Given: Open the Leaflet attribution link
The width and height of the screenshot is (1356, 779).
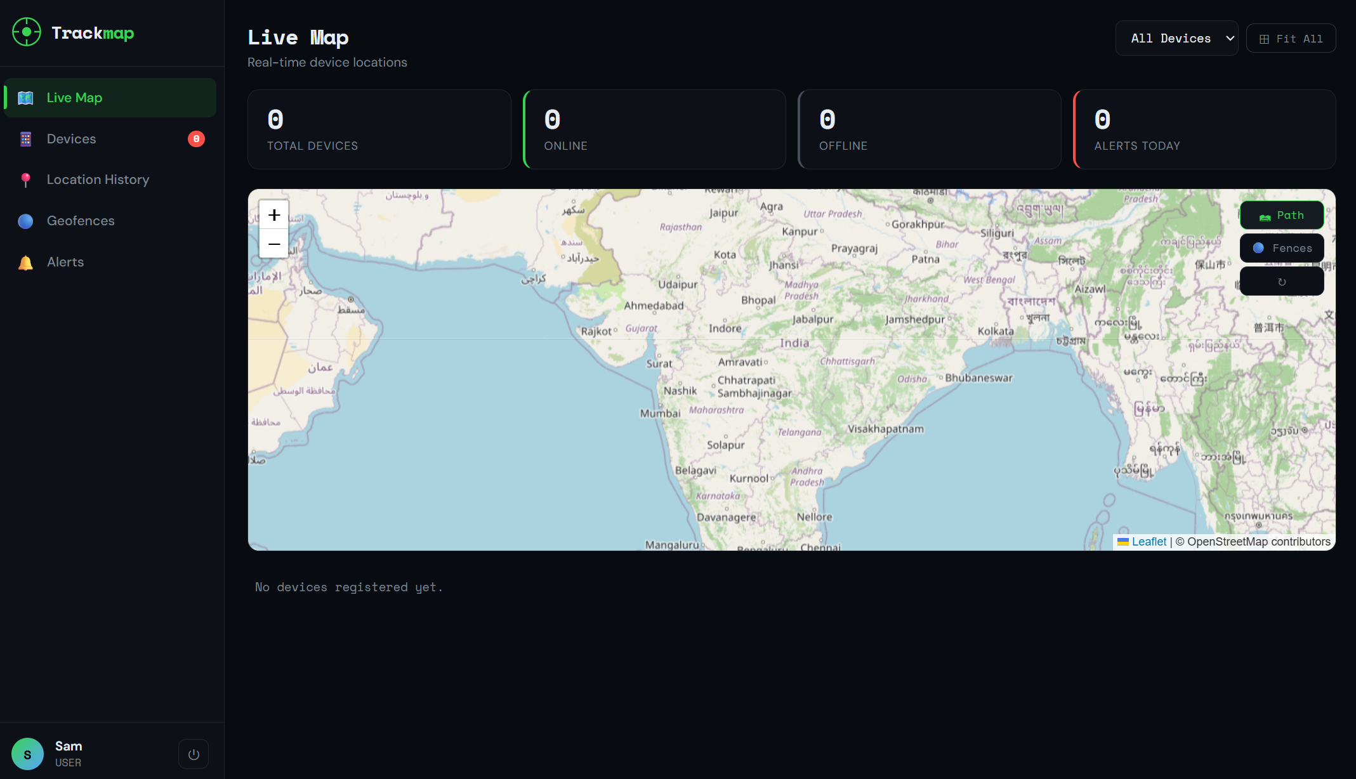Looking at the screenshot, I should click(x=1149, y=541).
